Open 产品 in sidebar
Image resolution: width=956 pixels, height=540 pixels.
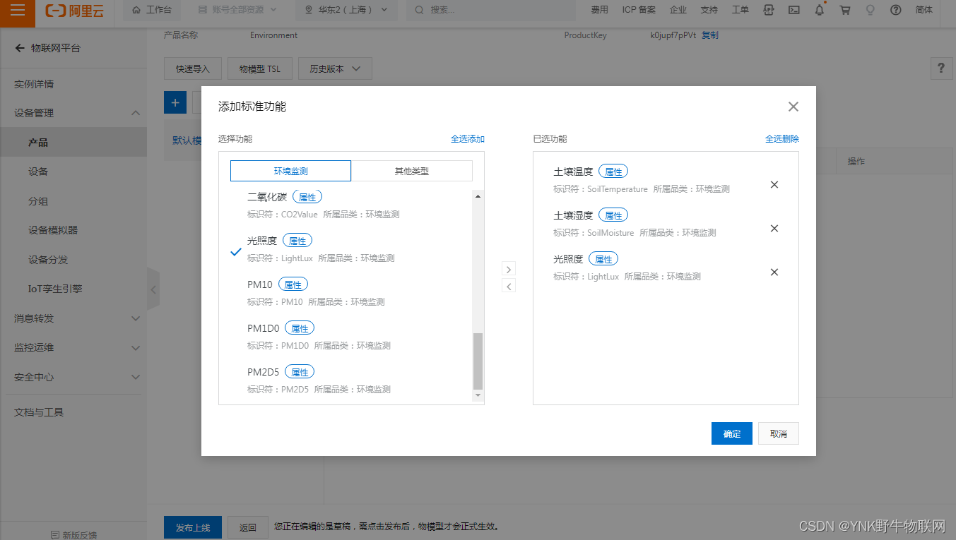click(x=73, y=143)
